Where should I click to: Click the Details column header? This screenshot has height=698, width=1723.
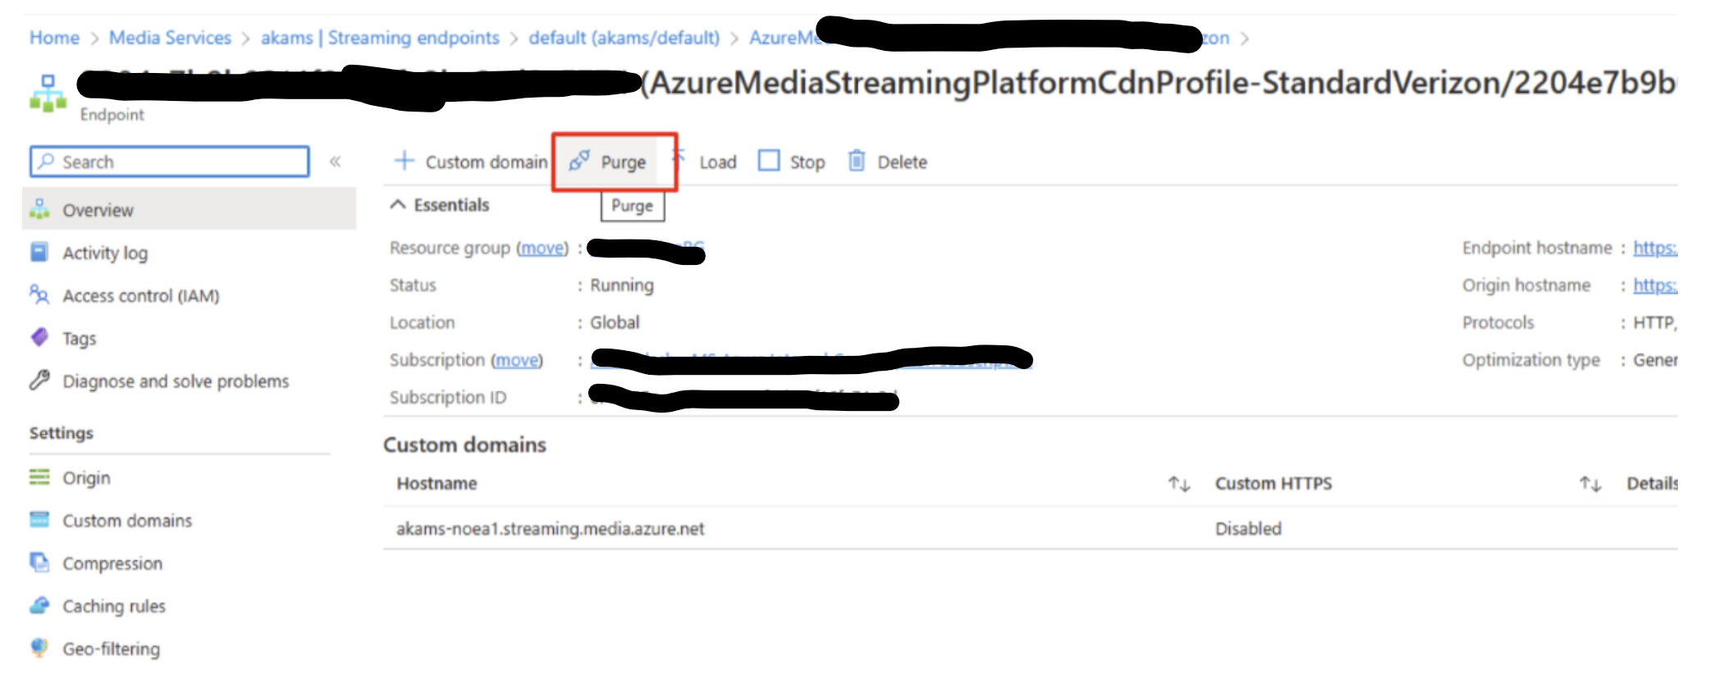(1652, 484)
